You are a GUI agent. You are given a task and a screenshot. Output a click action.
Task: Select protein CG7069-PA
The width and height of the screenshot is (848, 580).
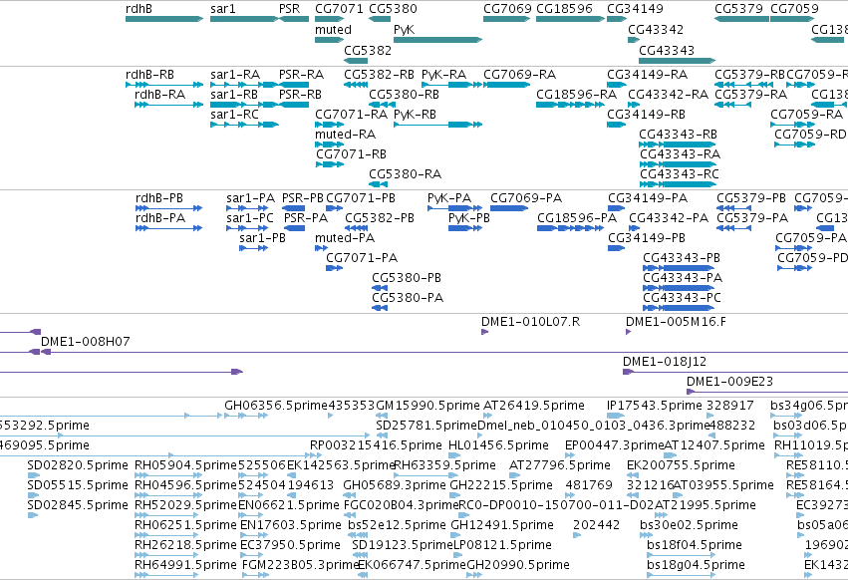[526, 198]
